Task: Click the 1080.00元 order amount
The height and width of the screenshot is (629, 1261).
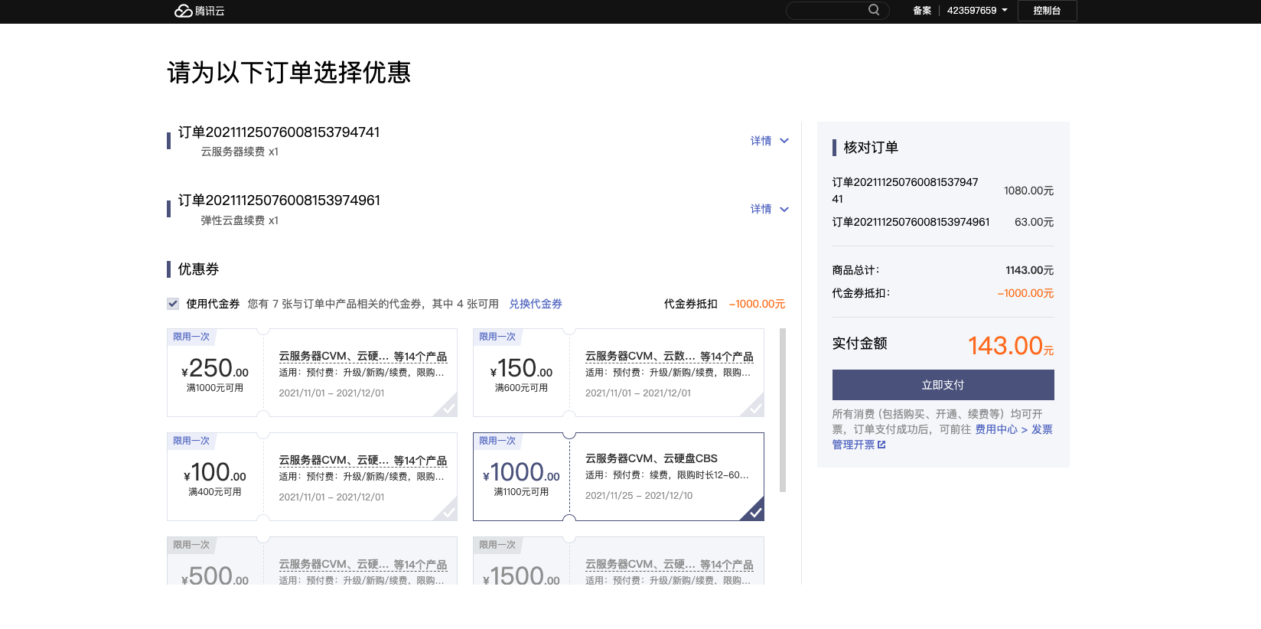Action: tap(1028, 191)
